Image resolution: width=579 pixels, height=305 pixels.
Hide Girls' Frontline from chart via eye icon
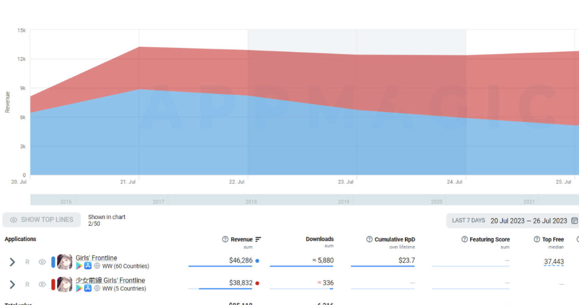point(42,262)
